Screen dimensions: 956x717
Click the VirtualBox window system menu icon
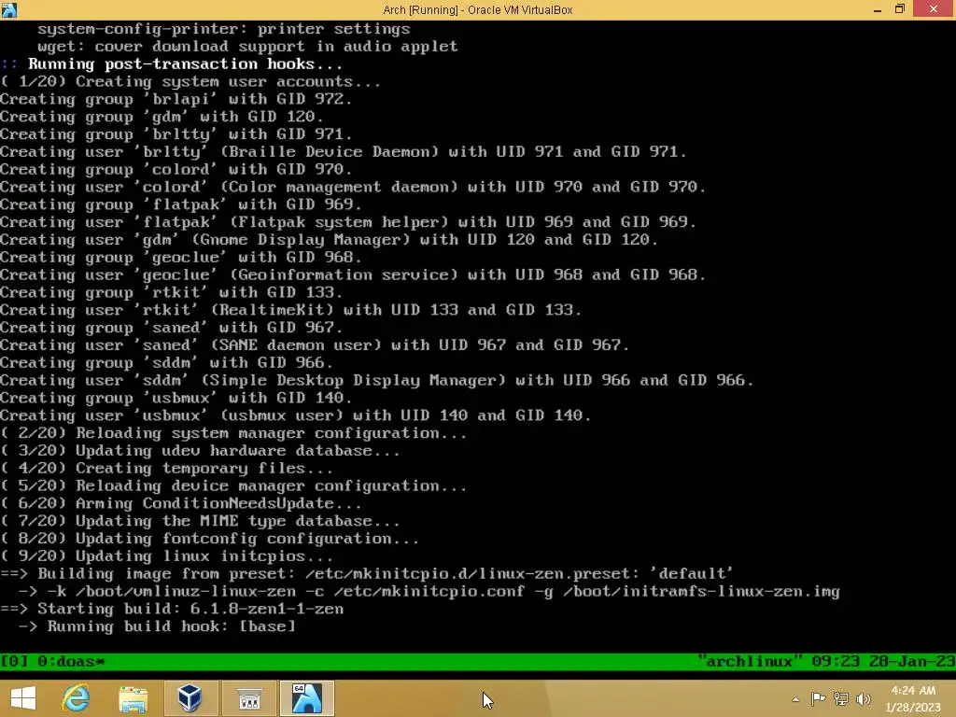coord(9,9)
